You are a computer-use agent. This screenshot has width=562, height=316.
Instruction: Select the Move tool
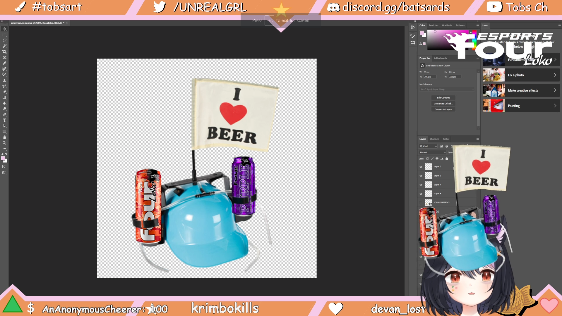[4, 29]
